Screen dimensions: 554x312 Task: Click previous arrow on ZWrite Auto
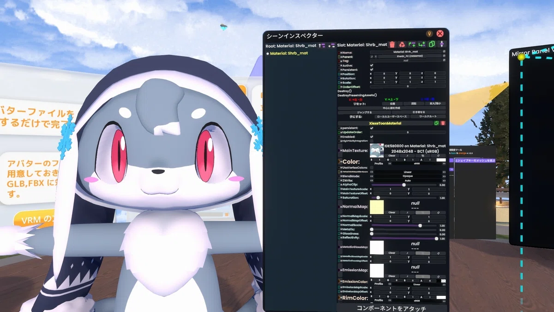coord(372,180)
